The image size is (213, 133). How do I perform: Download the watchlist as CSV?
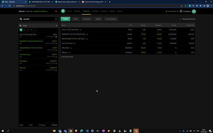point(67,57)
